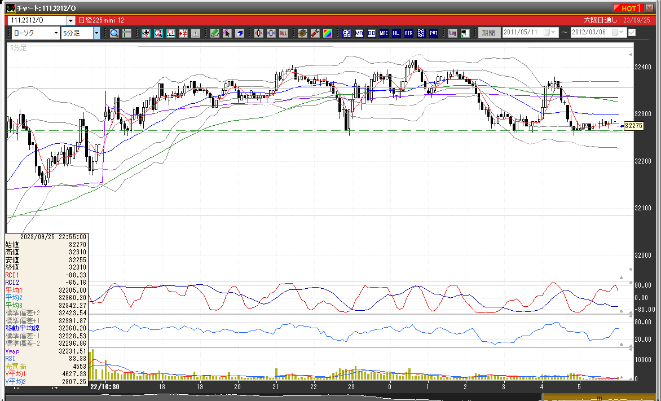Click the 売買高 volume legend label
This screenshot has height=401, width=661.
[x=16, y=367]
